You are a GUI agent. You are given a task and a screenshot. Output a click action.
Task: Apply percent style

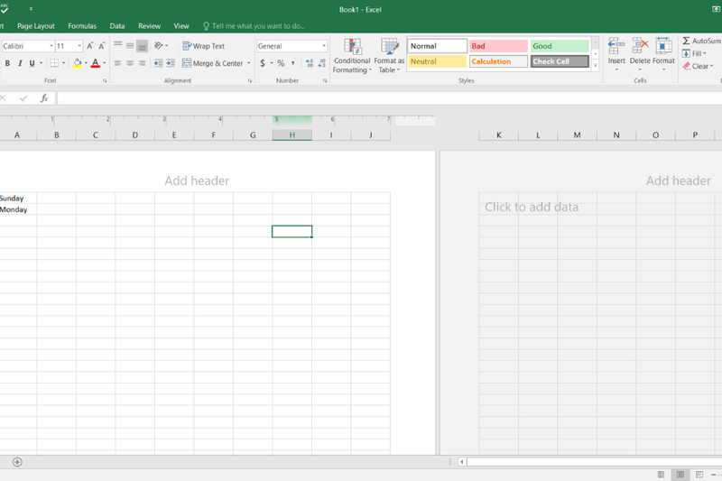click(281, 63)
